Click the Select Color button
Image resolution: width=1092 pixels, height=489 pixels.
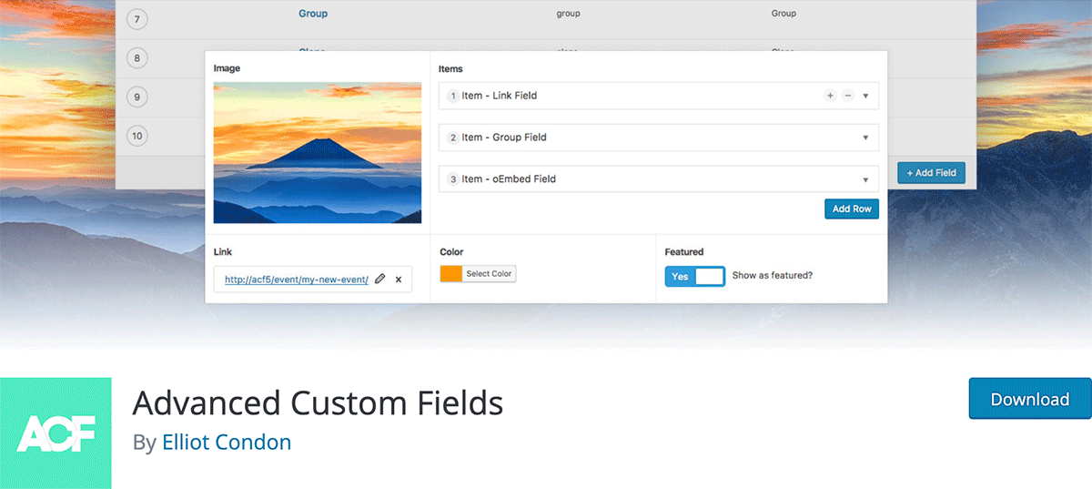[x=490, y=274]
